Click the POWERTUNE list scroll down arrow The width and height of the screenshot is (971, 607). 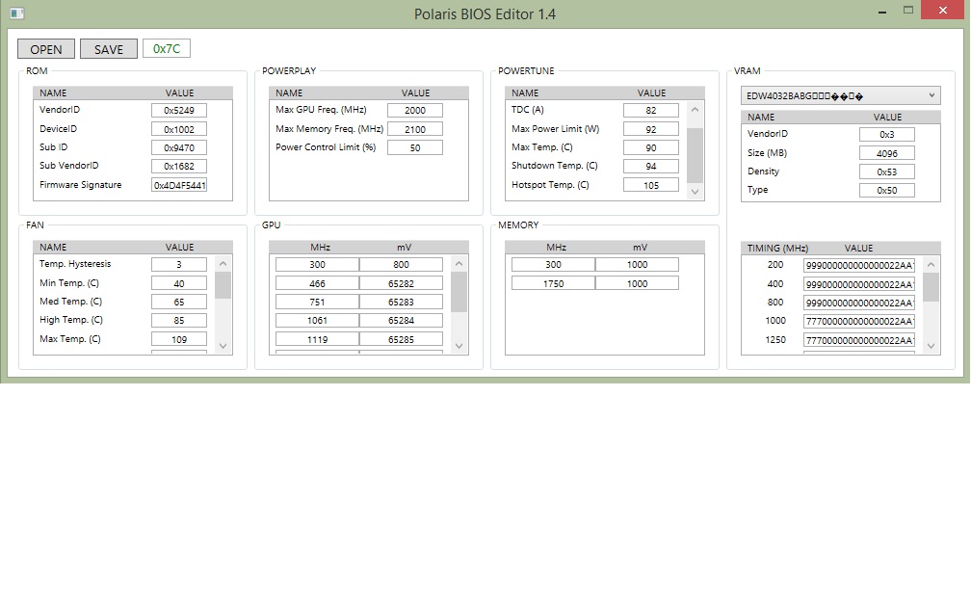click(695, 192)
